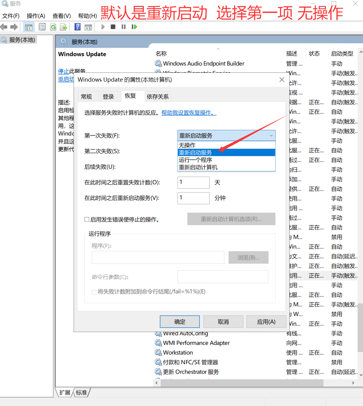Select the 更新 Orchestrator 服务 icon
The image size is (363, 406).
click(x=158, y=372)
